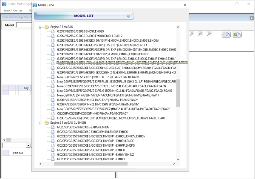Switch to Text and Image Search tab
255x179 pixels.
tap(16, 17)
